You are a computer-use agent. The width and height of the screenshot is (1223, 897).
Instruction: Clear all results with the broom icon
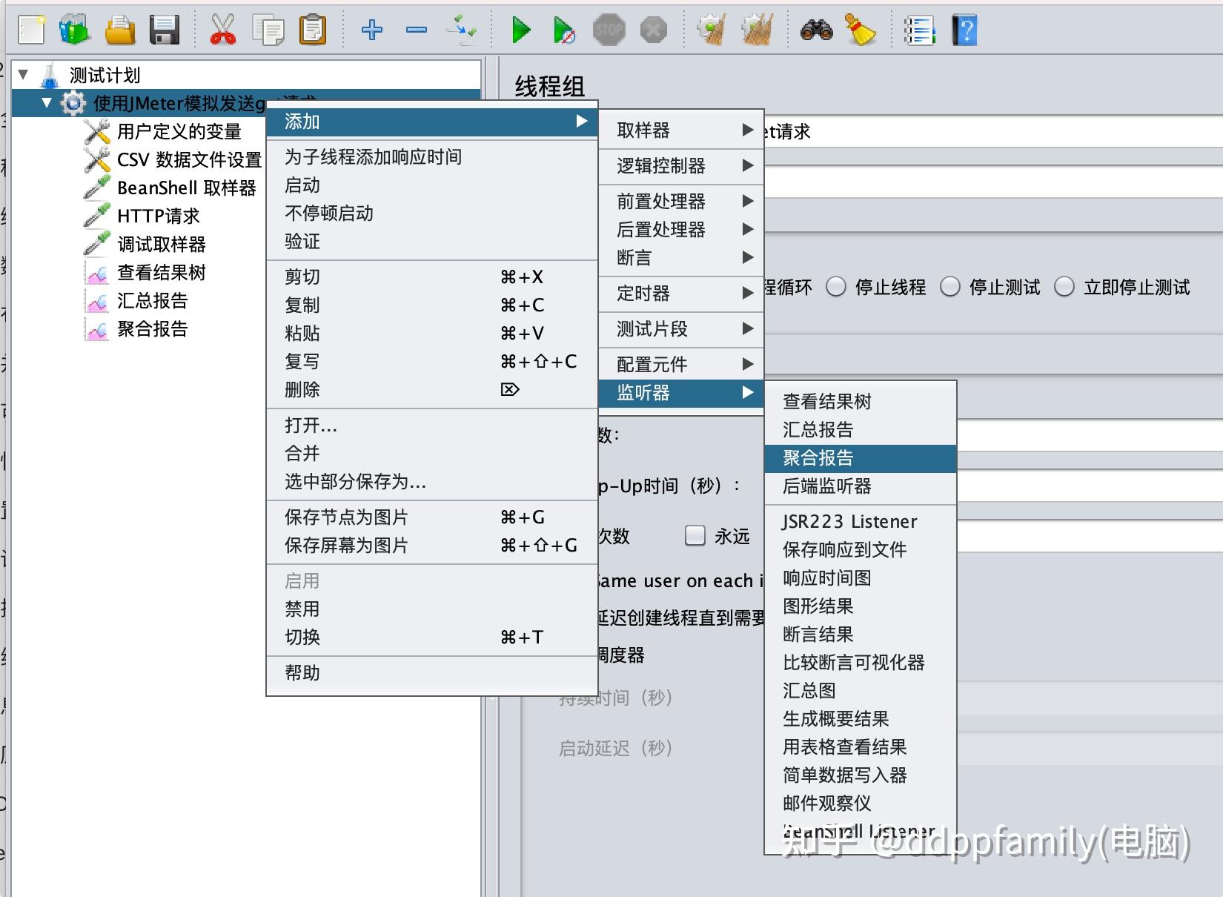pos(861,30)
